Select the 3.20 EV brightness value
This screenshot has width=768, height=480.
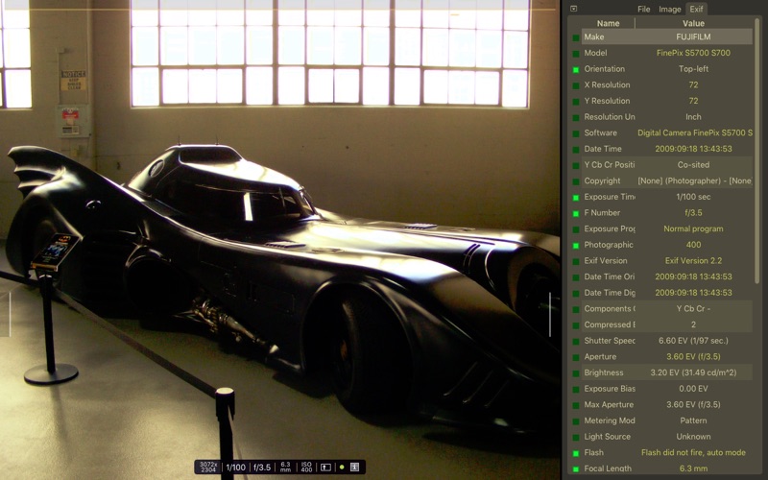point(693,372)
